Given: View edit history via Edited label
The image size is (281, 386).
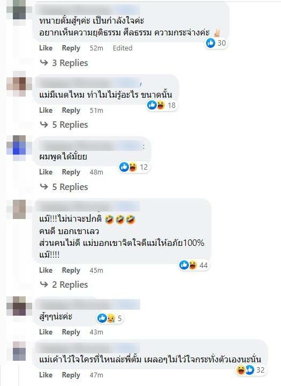Looking at the screenshot, I should (123, 48).
